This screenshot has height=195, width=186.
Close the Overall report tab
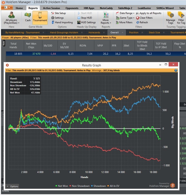[123, 33]
